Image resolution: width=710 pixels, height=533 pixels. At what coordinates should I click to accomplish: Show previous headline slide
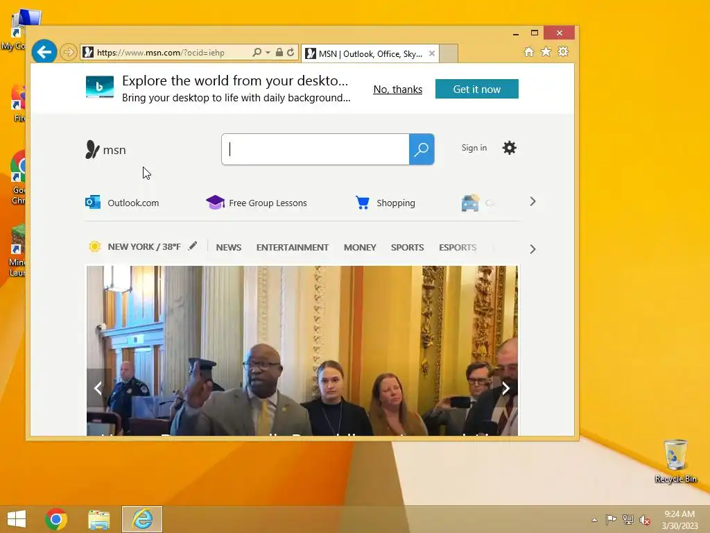[98, 388]
